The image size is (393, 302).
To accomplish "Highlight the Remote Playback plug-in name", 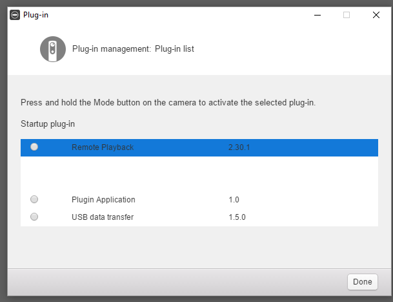I will [x=103, y=147].
